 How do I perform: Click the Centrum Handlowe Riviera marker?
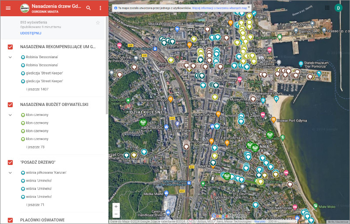[168, 212]
